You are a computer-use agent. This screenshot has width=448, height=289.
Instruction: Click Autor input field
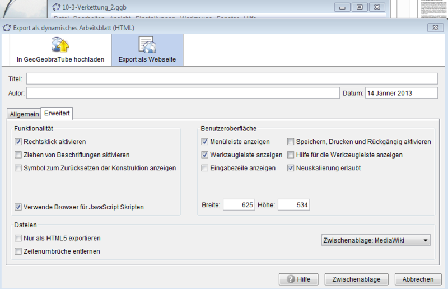(x=183, y=93)
